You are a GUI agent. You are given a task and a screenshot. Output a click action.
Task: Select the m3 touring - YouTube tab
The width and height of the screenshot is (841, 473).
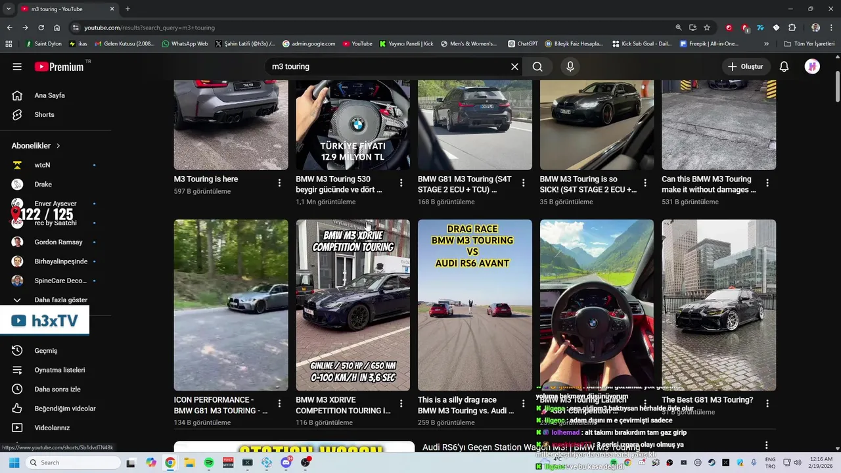click(x=67, y=9)
